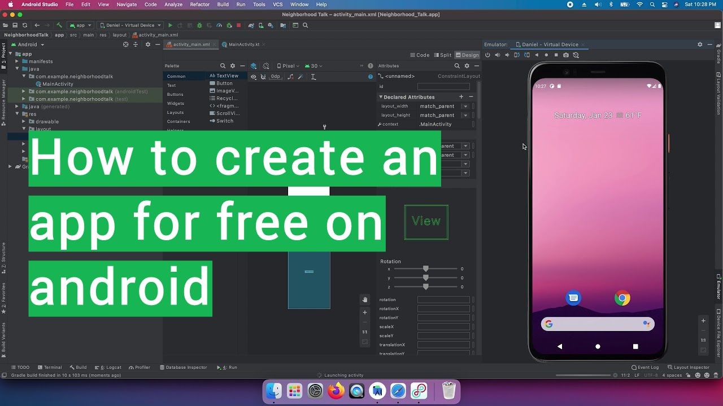Click the Google search bar on emulator
This screenshot has width=723, height=406.
pyautogui.click(x=598, y=324)
